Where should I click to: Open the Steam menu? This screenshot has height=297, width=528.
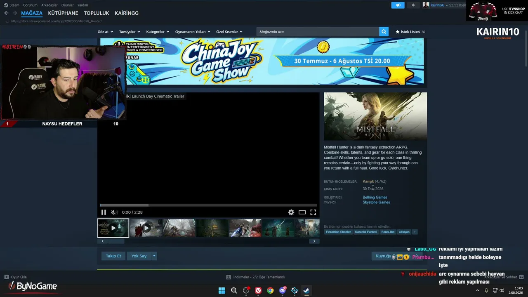coord(12,5)
